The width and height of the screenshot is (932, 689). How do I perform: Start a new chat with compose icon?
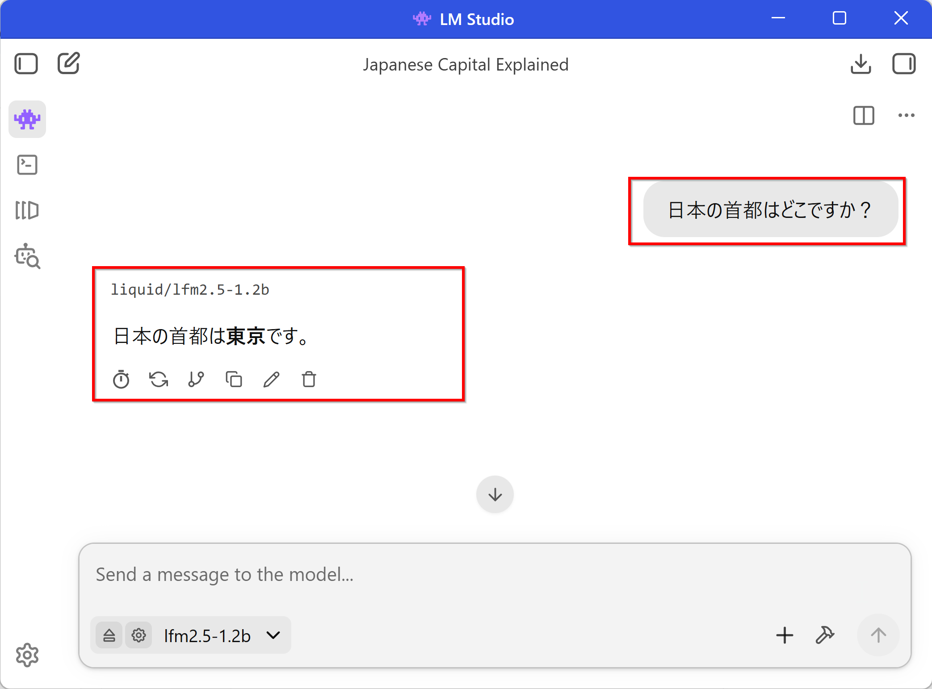69,63
